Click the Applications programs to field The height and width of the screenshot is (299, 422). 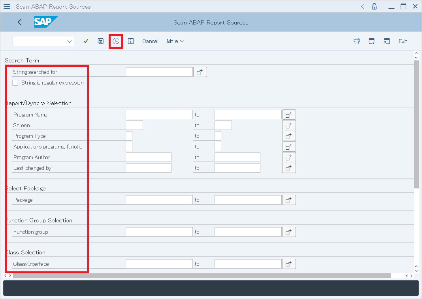[x=218, y=147]
